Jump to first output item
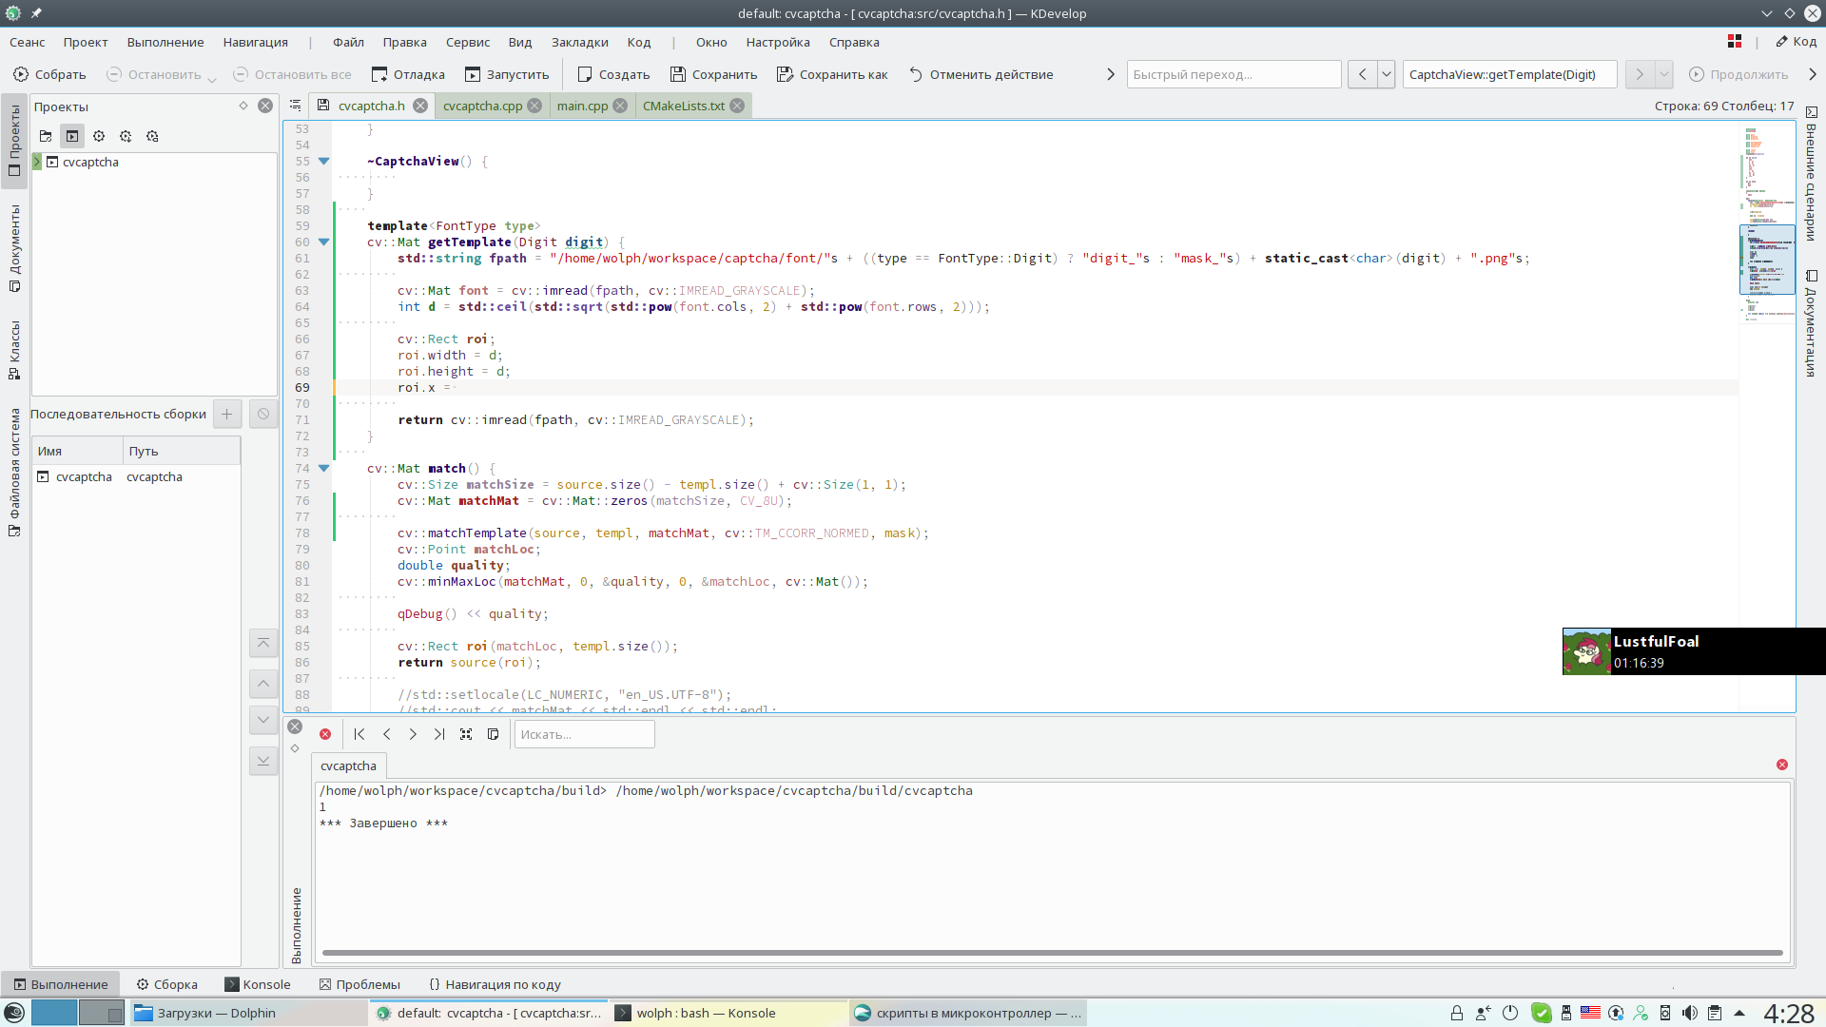This screenshot has height=1027, width=1826. [x=359, y=734]
